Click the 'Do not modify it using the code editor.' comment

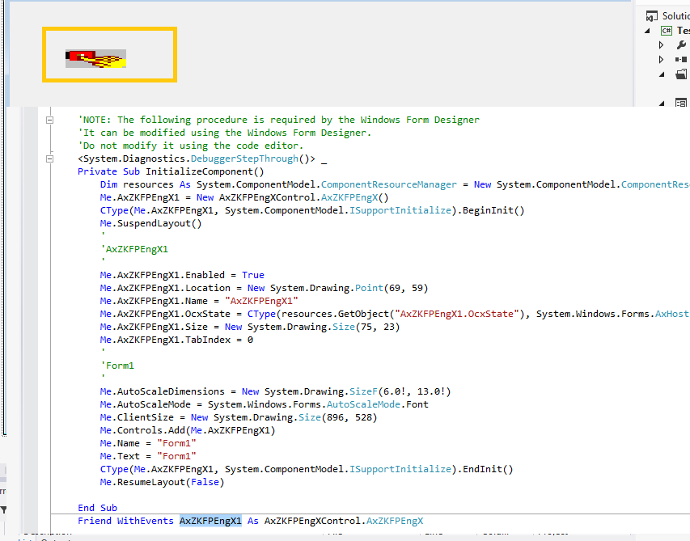coord(191,146)
